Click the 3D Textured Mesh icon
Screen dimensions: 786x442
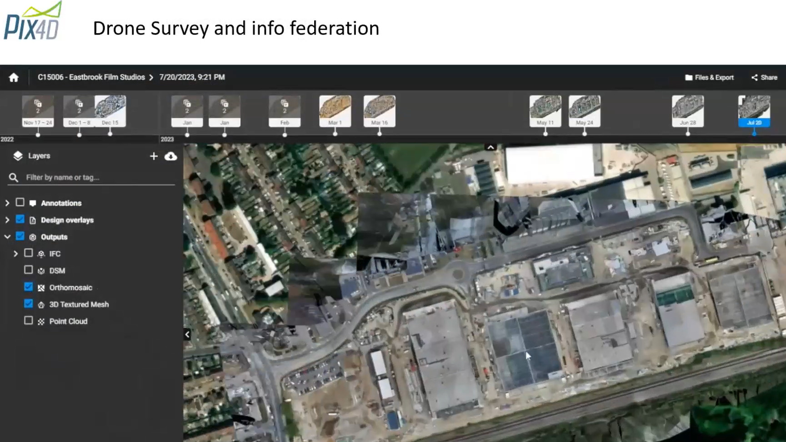(41, 305)
